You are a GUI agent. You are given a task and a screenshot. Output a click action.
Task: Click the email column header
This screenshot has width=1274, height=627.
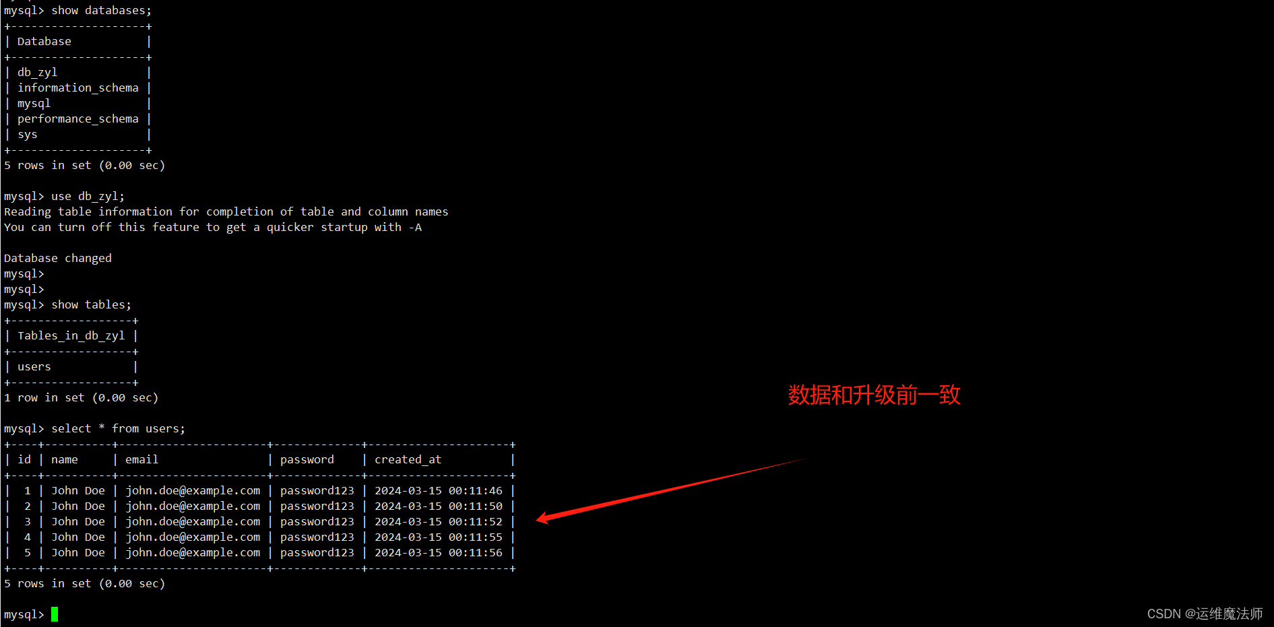(x=142, y=459)
